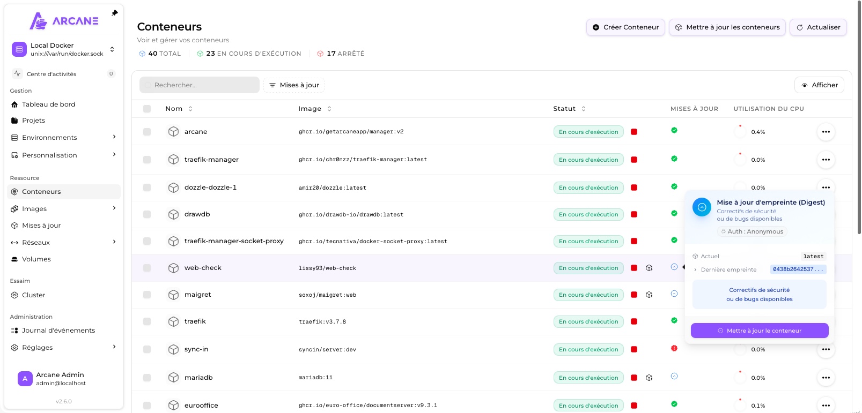Click the digest update popup circle icon
862x413 pixels.
coord(702,207)
